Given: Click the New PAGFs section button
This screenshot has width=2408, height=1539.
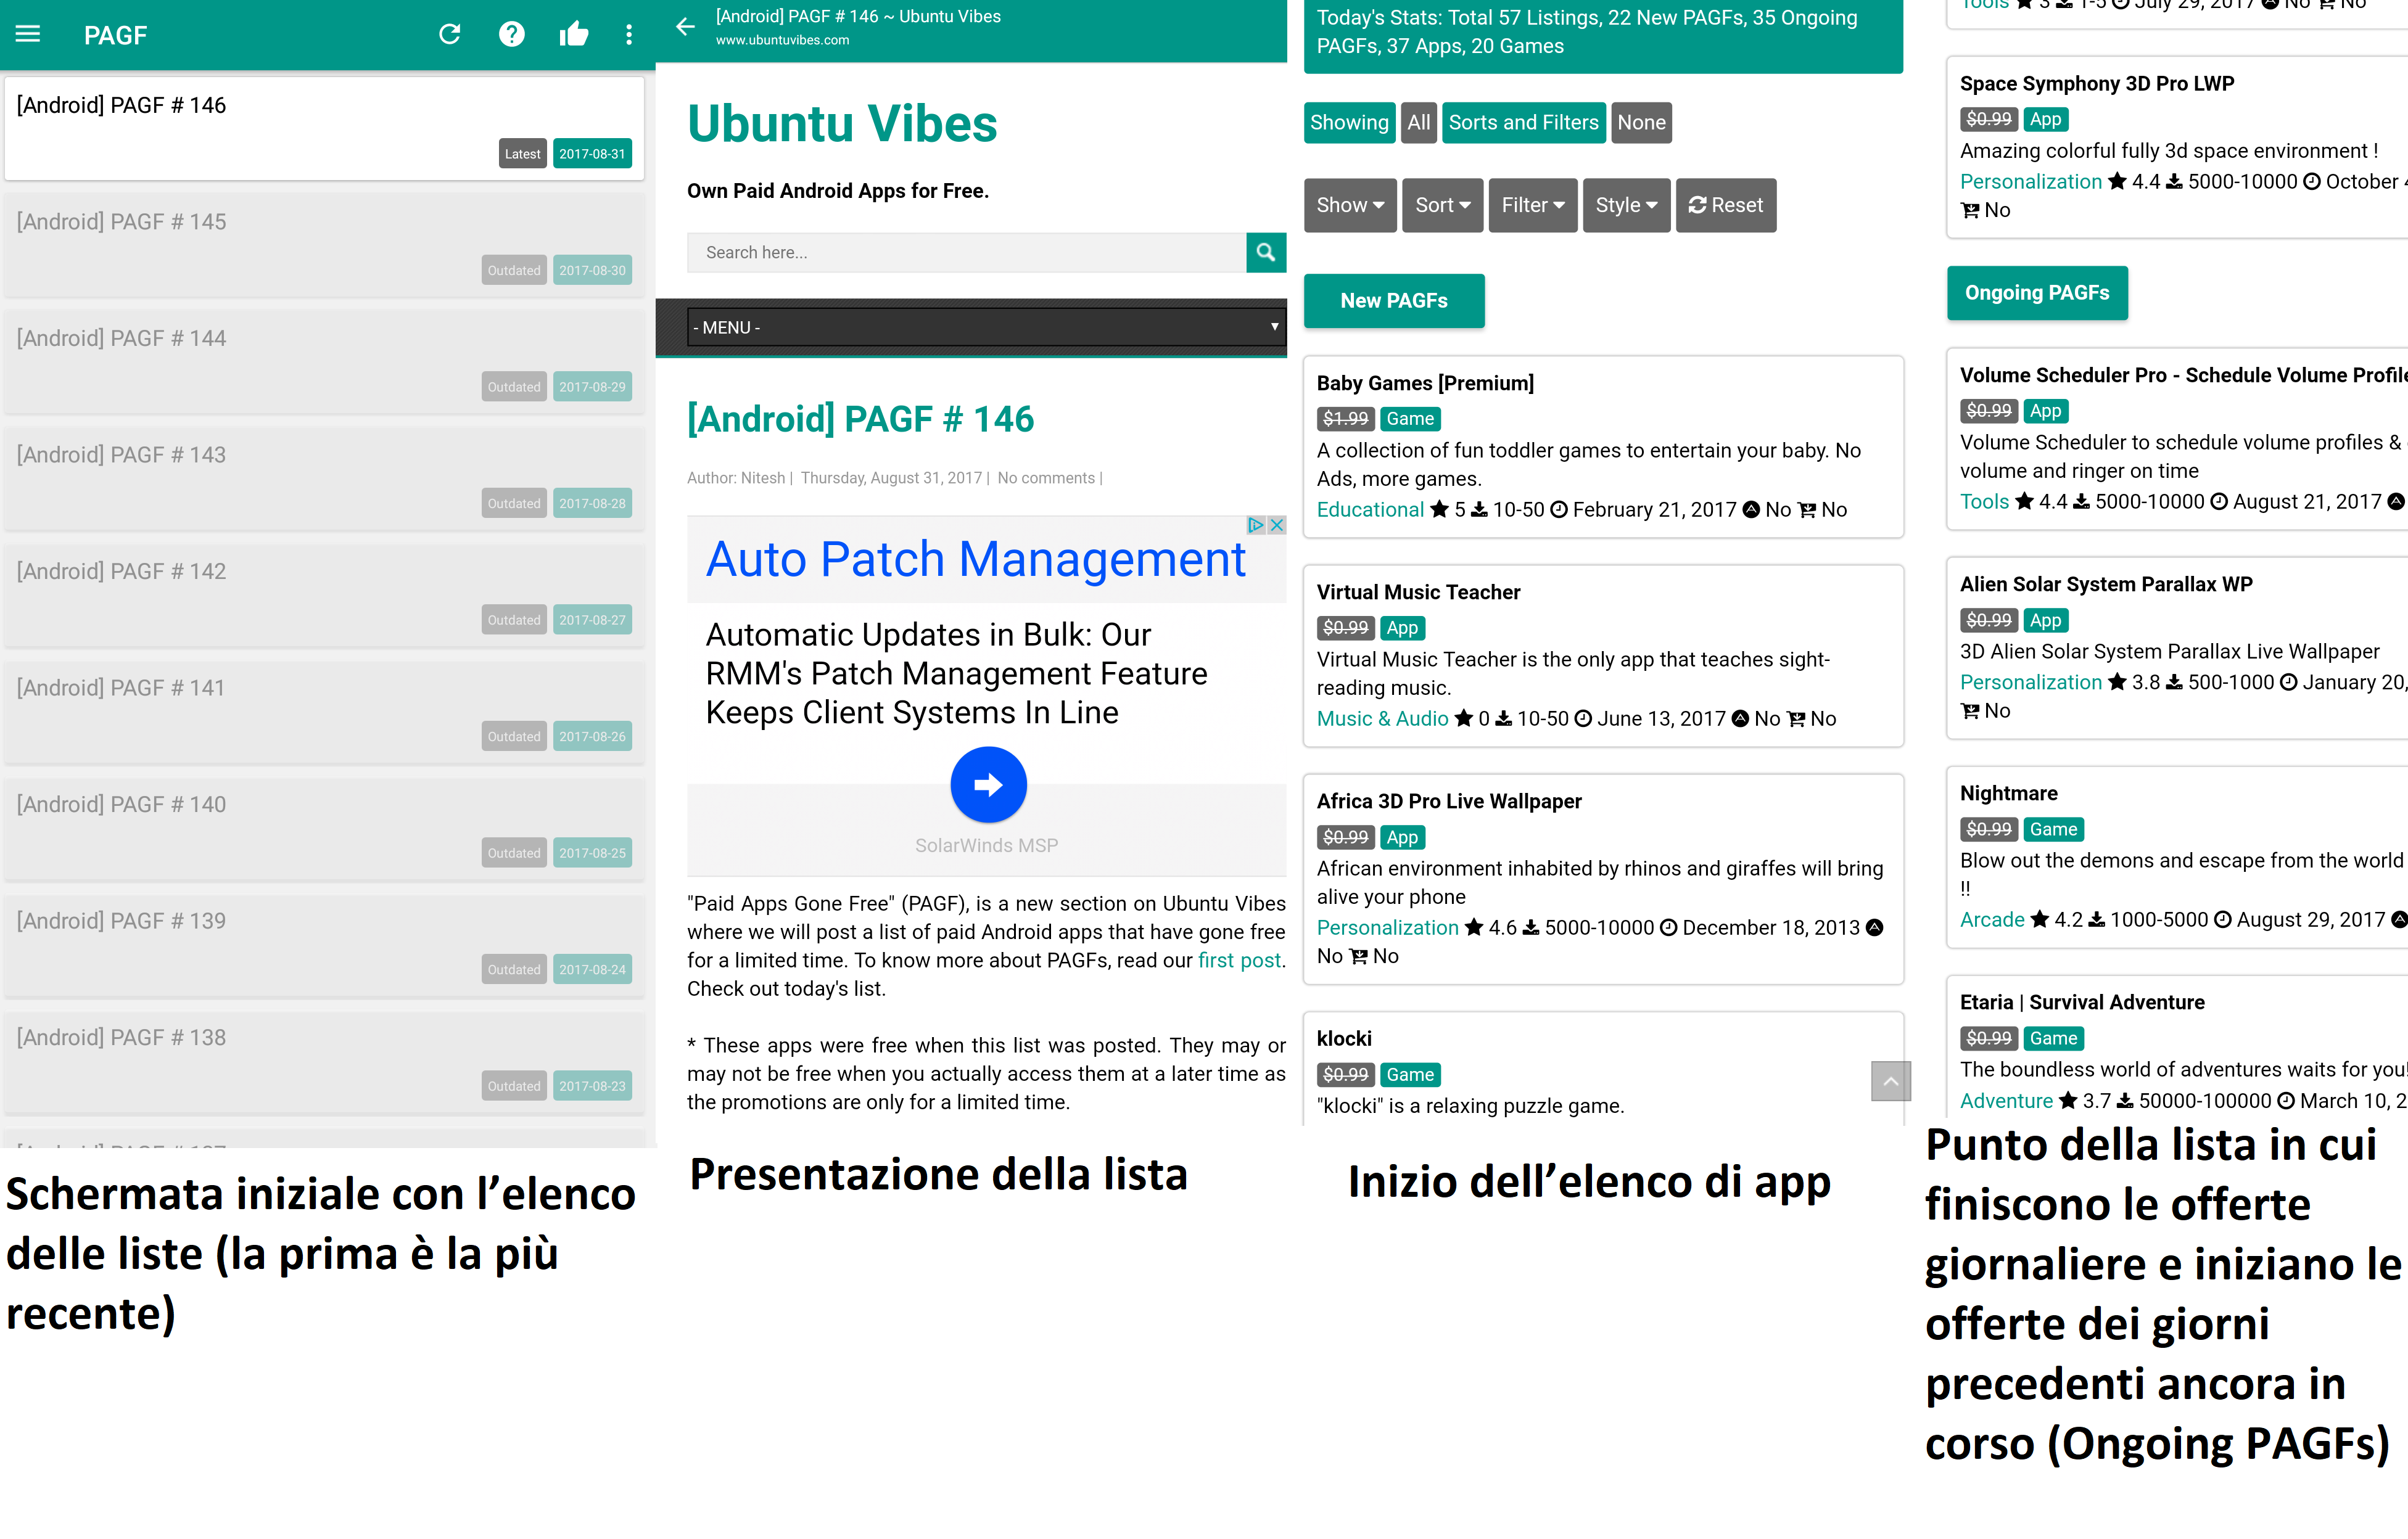Looking at the screenshot, I should 1394,301.
